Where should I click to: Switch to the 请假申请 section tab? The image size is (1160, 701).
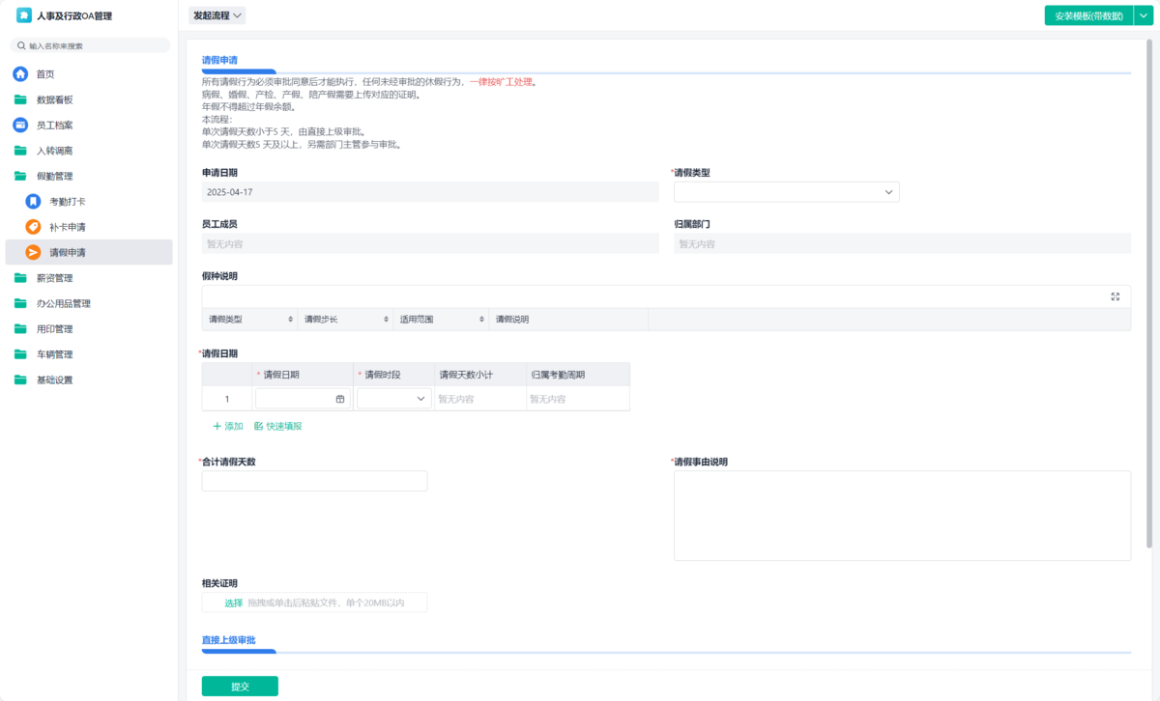[x=220, y=60]
